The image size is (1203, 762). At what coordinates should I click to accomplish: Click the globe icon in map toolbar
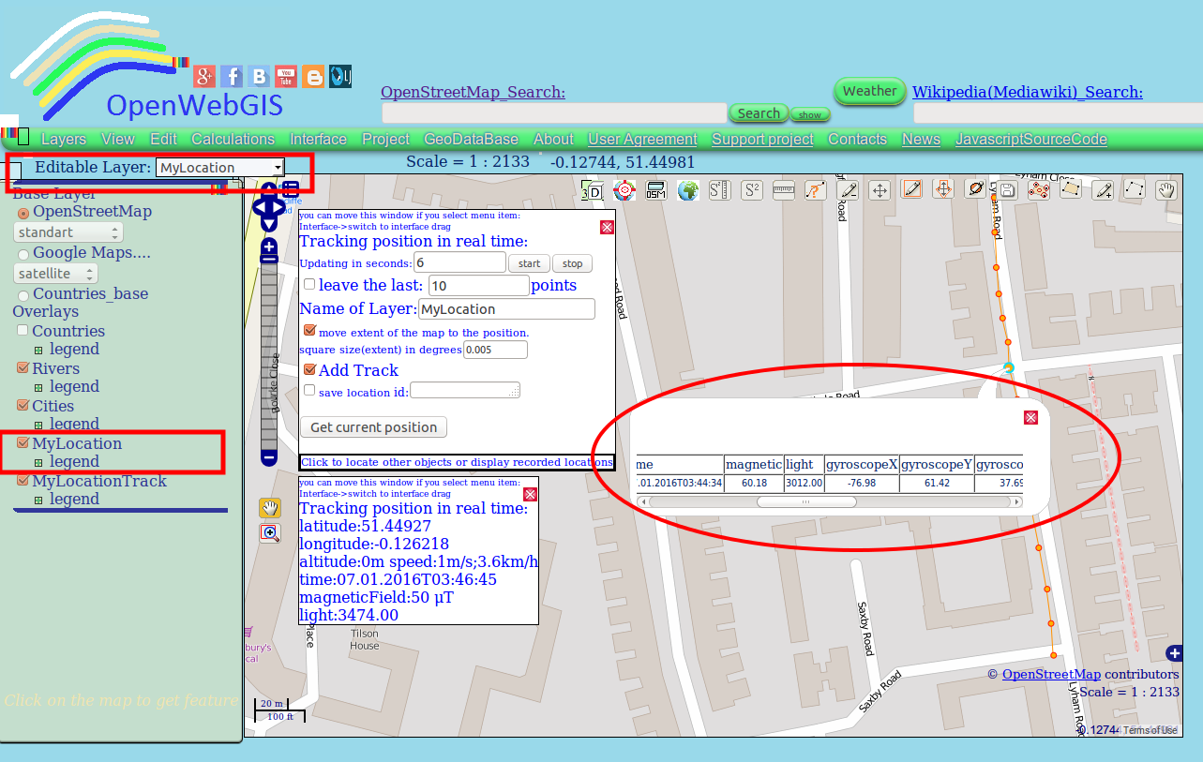click(x=688, y=190)
